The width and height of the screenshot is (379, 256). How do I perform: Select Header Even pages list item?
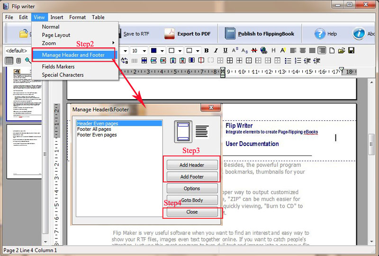(x=119, y=123)
